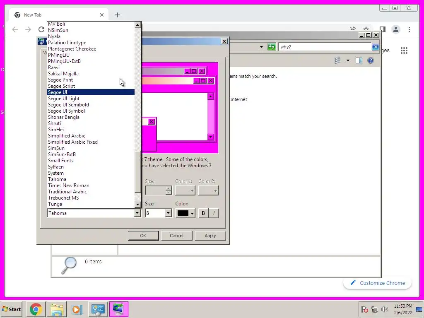Click scroll up arrow in preview window
The image size is (424, 318).
(x=211, y=96)
